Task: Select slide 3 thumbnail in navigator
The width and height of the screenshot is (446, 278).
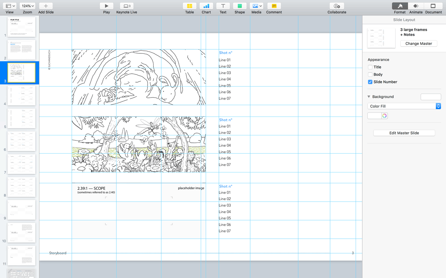Action: coord(22,73)
